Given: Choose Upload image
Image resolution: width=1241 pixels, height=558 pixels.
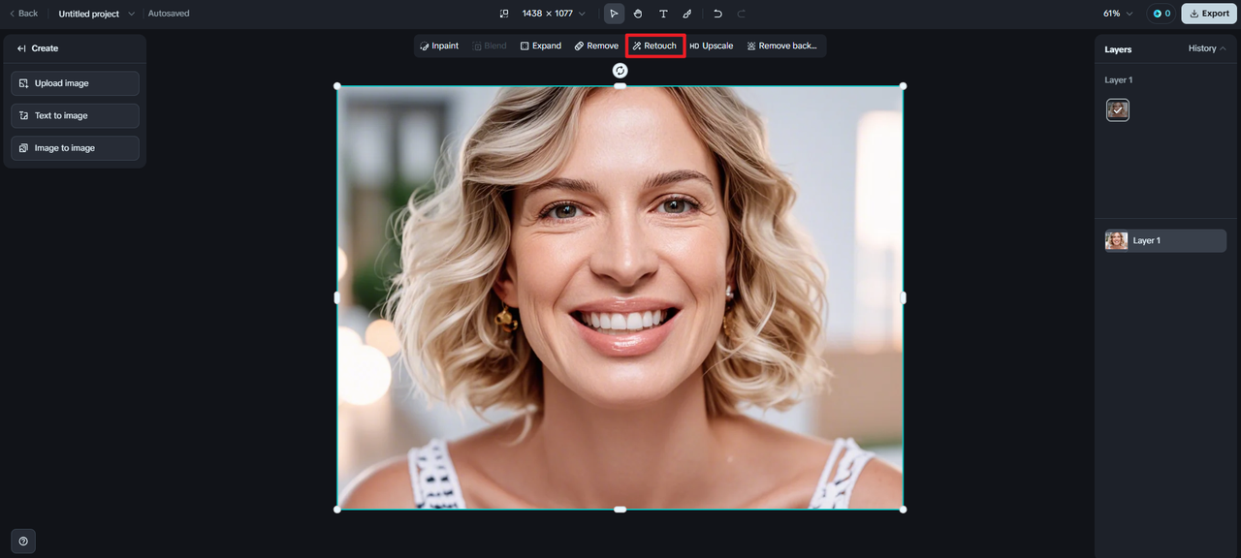Looking at the screenshot, I should pos(76,83).
